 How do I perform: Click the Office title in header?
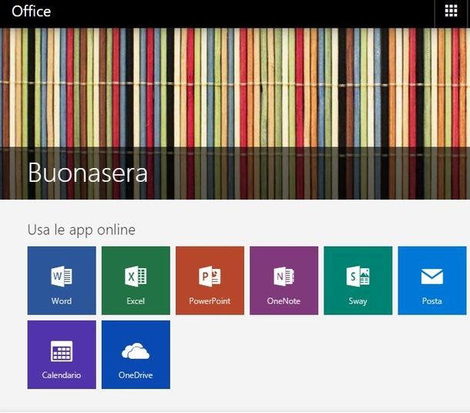[x=31, y=11]
